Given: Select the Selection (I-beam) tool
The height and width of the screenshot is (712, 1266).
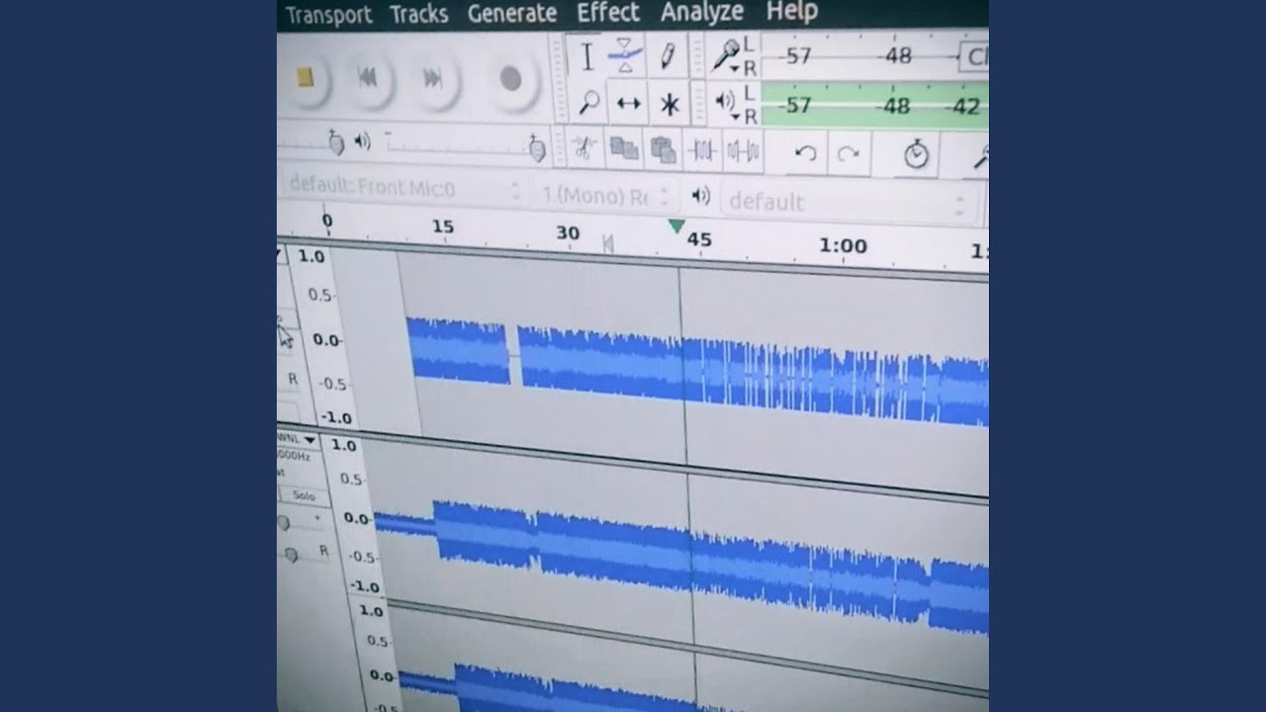Looking at the screenshot, I should click(x=587, y=57).
